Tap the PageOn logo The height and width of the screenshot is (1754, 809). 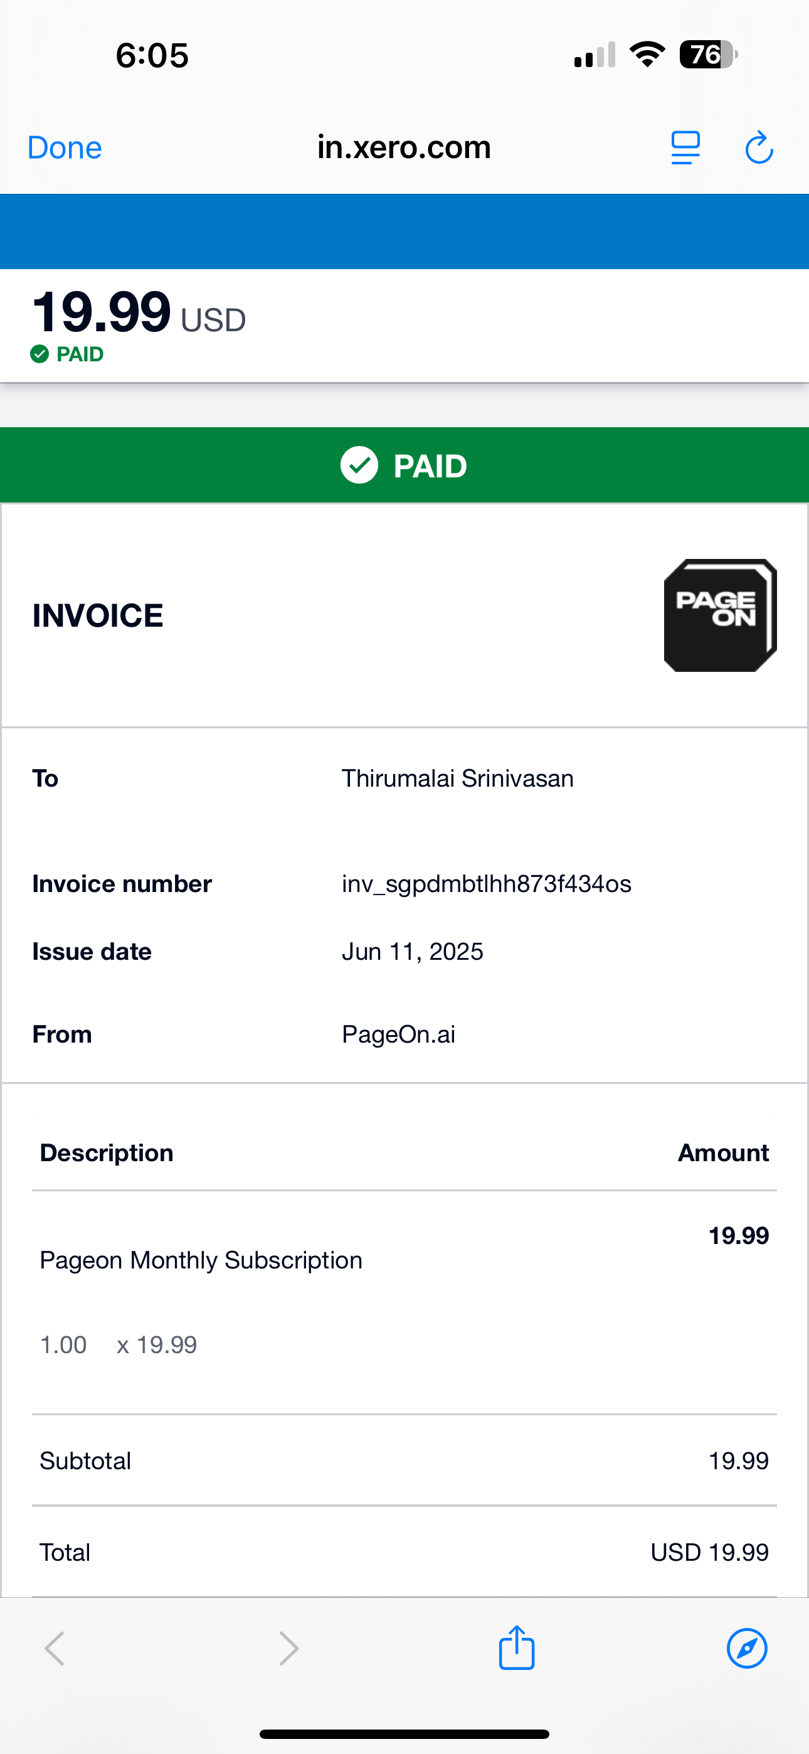coord(721,615)
